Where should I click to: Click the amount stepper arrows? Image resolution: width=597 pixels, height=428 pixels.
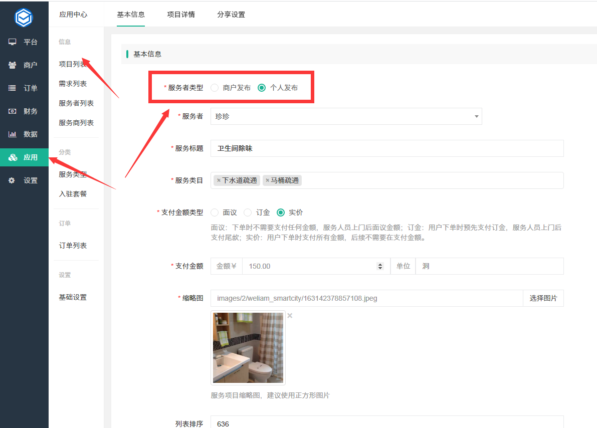[380, 266]
